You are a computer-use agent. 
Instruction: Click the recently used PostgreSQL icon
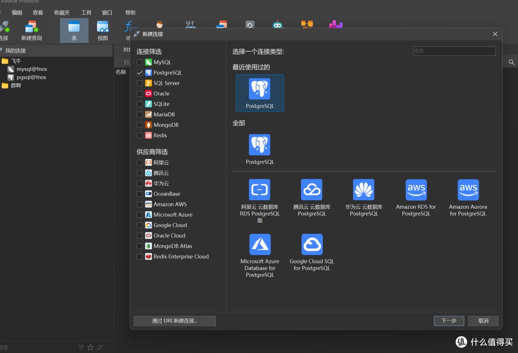[259, 93]
